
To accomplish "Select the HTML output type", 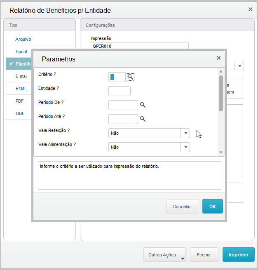I will pyautogui.click(x=19, y=89).
